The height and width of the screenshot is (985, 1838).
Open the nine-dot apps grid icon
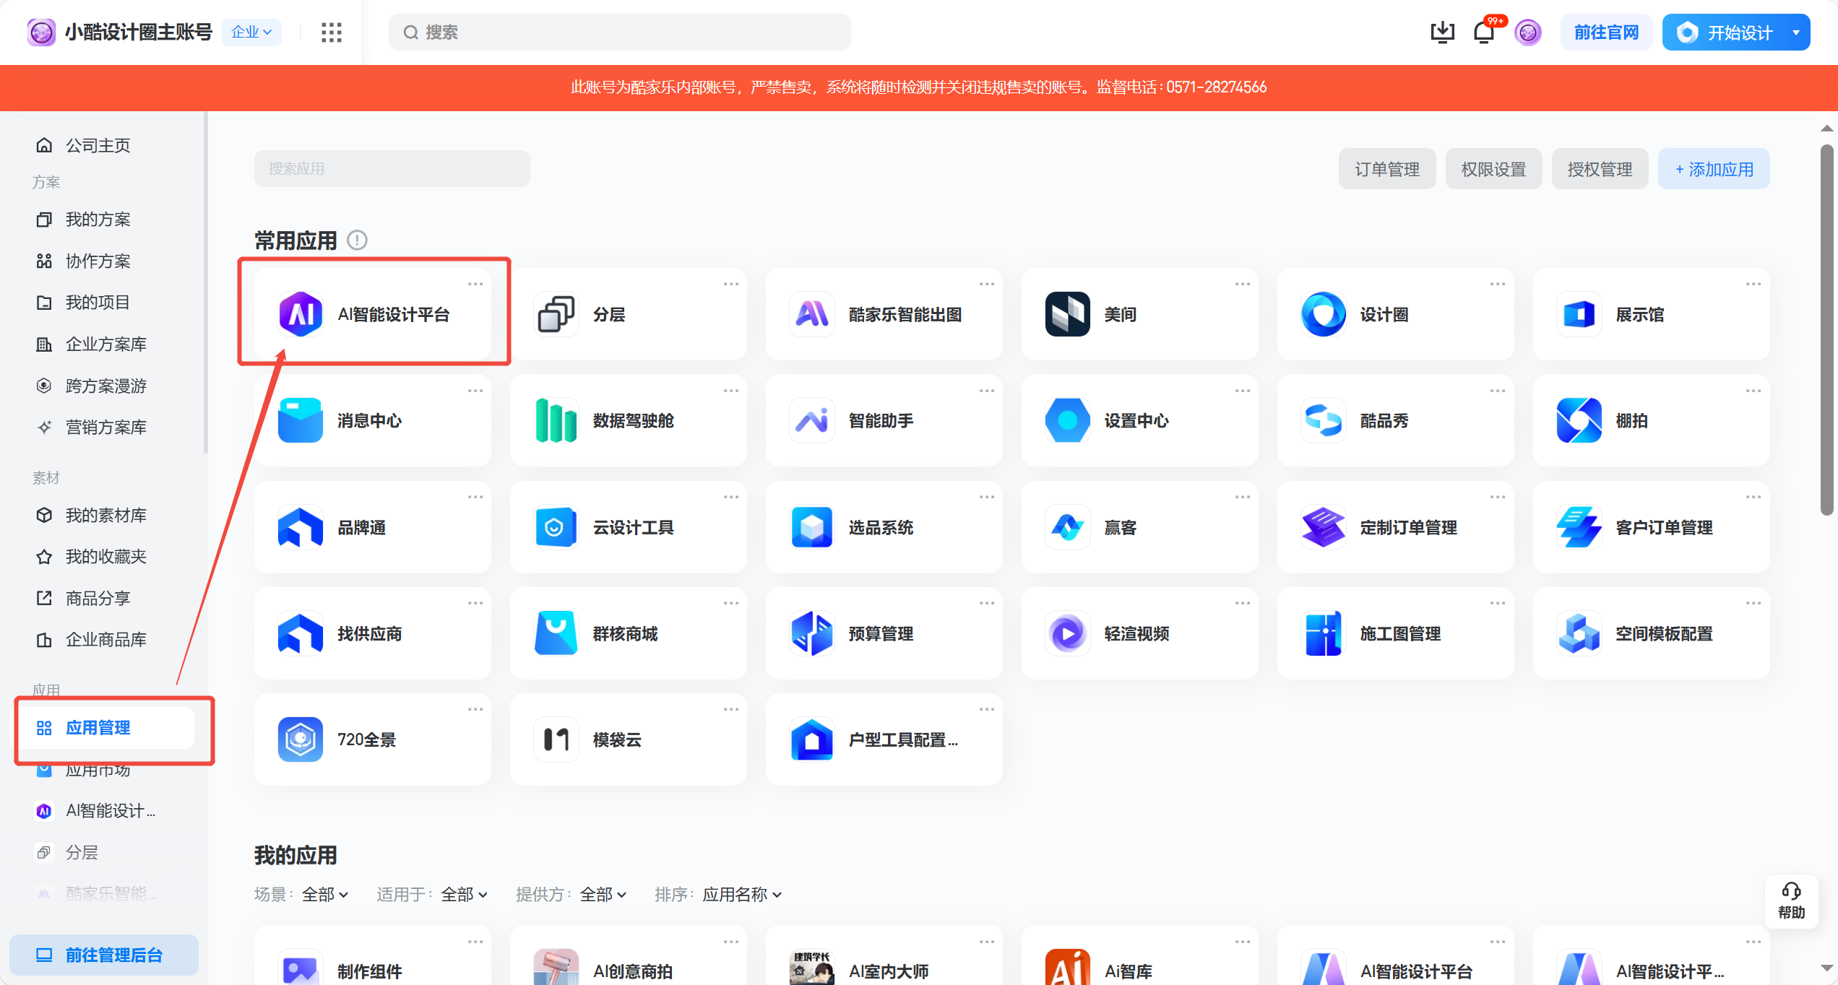coord(331,32)
